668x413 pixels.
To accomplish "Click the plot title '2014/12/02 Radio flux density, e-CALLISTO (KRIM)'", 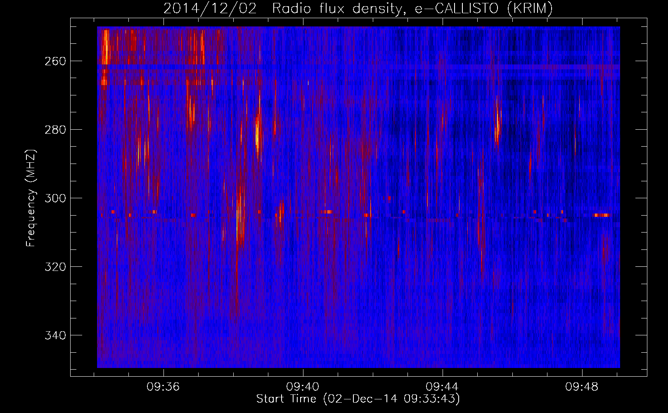I will point(358,8).
